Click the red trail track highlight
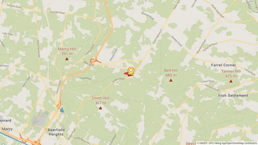258x145 pixels. (x=127, y=74)
